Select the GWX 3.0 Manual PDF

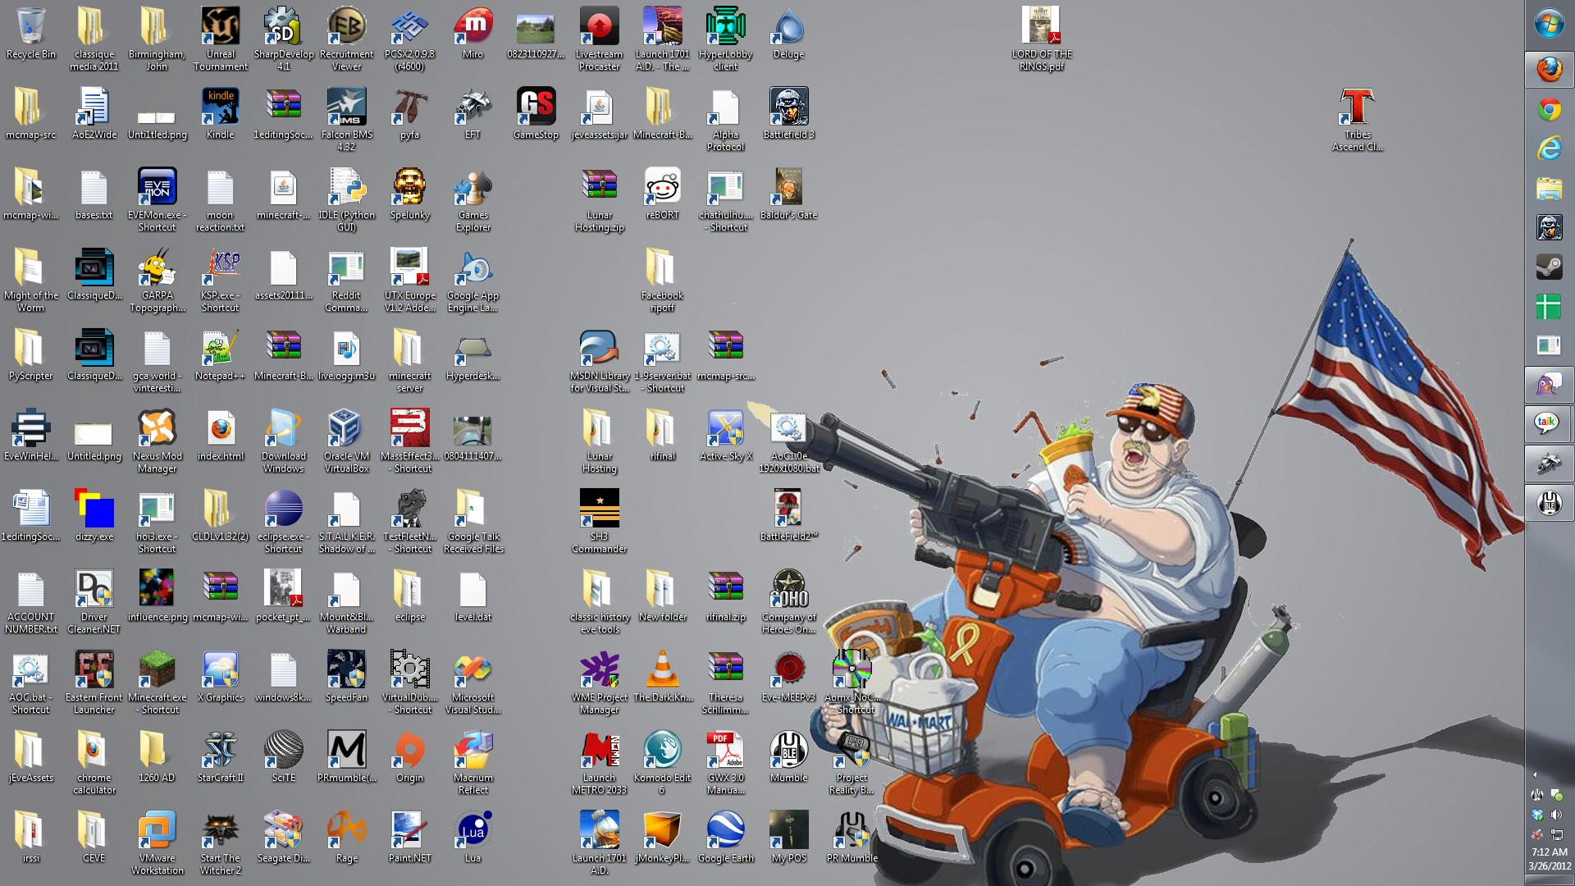point(725,763)
